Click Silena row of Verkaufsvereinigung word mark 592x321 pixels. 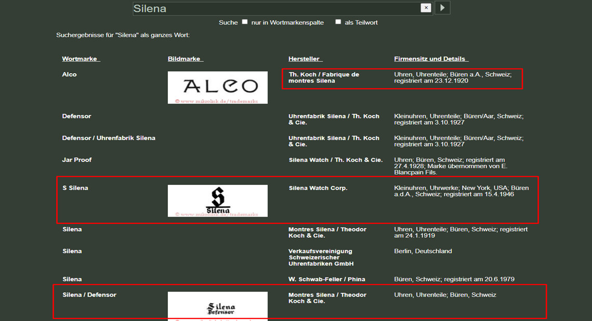72,251
